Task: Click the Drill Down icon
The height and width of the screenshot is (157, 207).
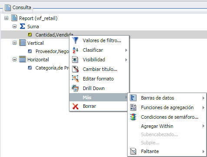Action: pos(75,88)
